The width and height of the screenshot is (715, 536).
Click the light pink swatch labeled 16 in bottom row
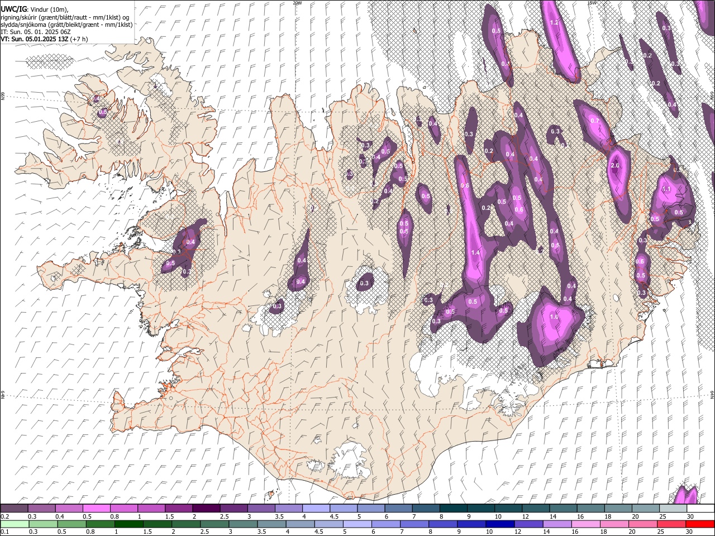point(585,524)
